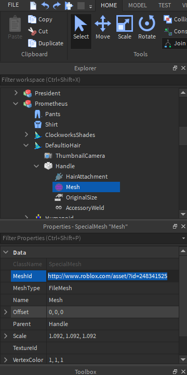
Task: Click the Copy clipboard icon
Action: coord(32,19)
